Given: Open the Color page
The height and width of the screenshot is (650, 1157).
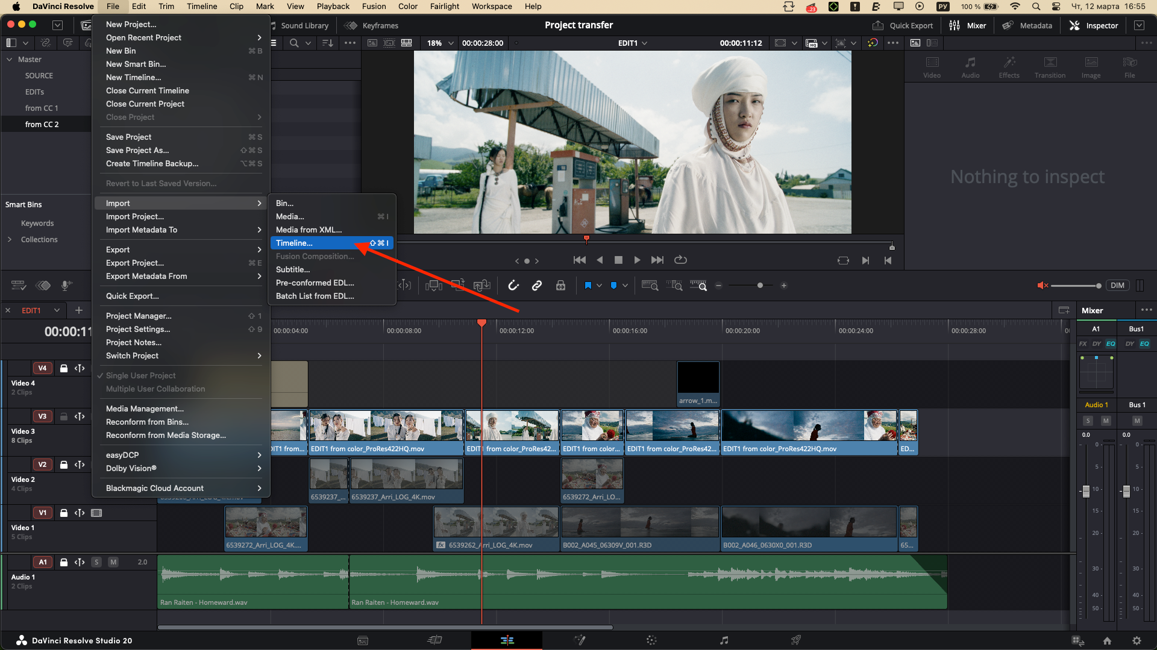Looking at the screenshot, I should tap(651, 640).
